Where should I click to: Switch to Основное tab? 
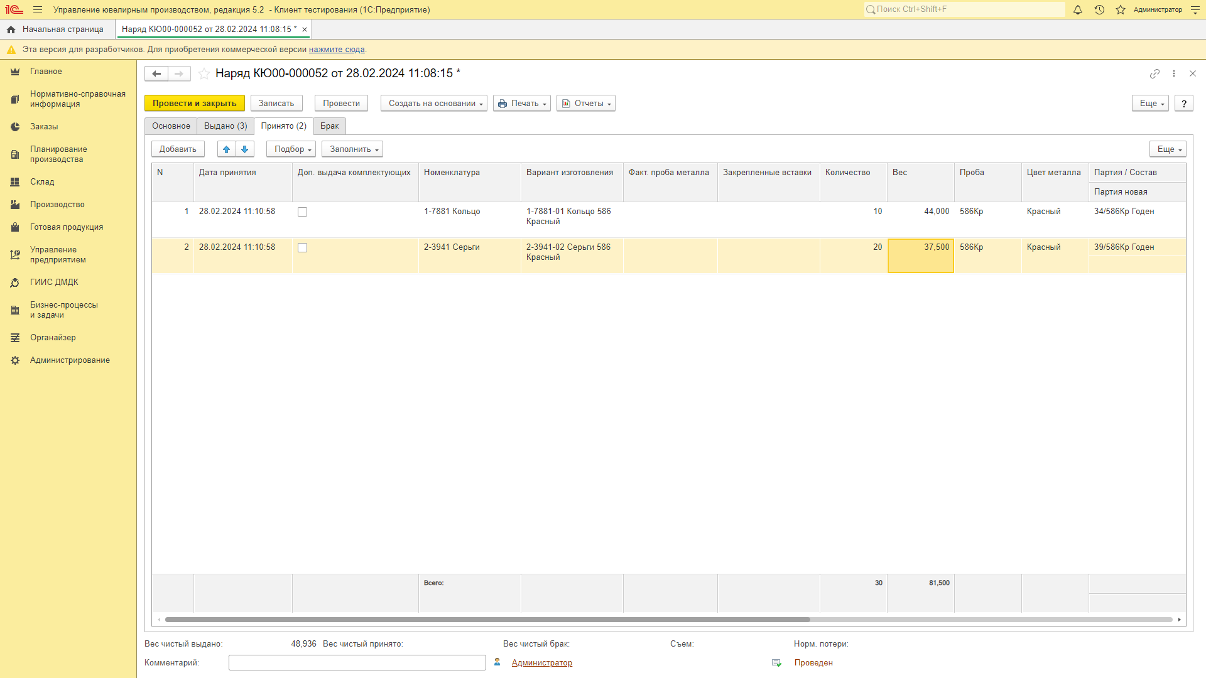click(x=171, y=126)
